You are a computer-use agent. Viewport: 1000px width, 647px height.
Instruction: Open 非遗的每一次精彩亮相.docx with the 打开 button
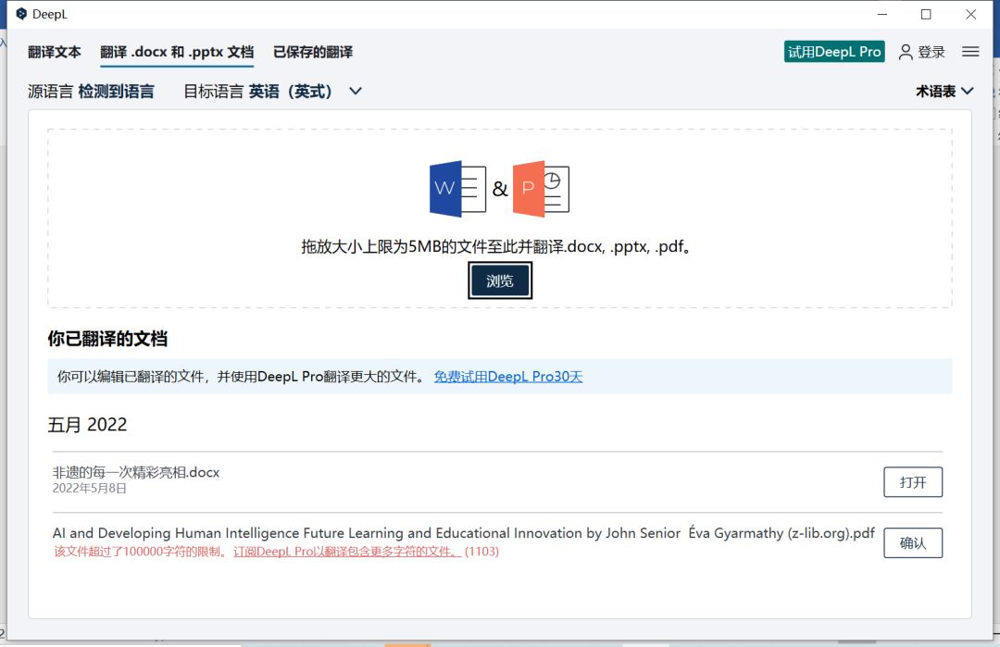(x=913, y=481)
